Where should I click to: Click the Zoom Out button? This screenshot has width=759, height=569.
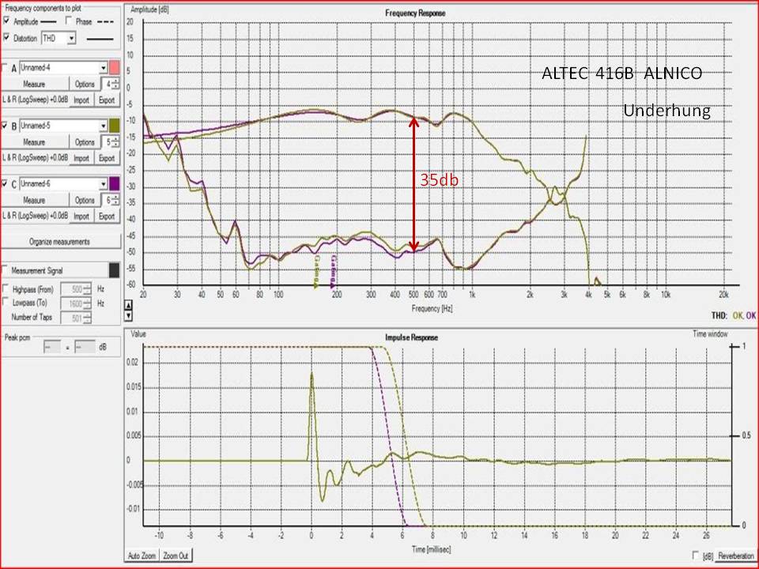[176, 556]
